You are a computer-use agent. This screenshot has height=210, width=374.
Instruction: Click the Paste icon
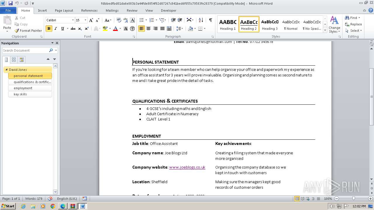(7, 20)
